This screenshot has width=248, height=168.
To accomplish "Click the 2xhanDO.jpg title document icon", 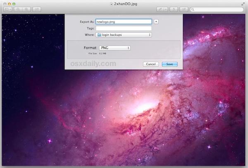I will [x=112, y=4].
